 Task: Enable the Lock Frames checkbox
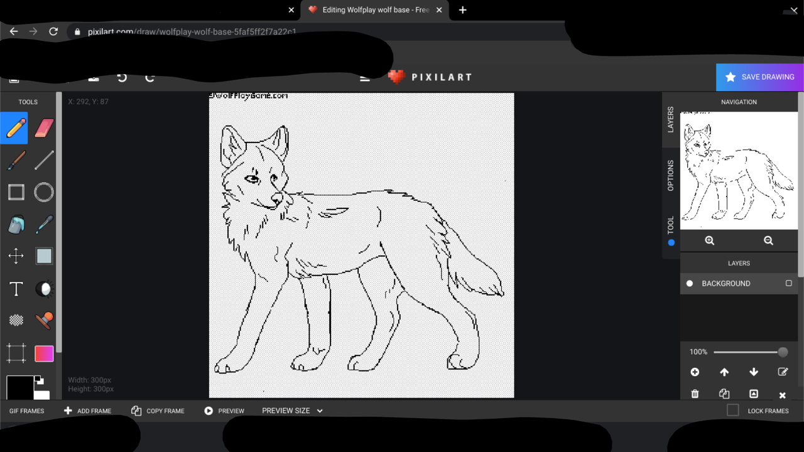[732, 411]
